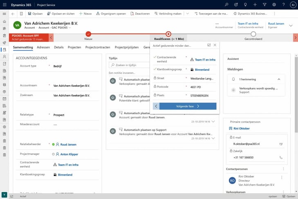Open the V area switcher at sidebar bottom
The image size is (298, 199).
[x=4, y=195]
